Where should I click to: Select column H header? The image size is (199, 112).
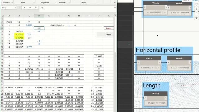(x=79, y=16)
